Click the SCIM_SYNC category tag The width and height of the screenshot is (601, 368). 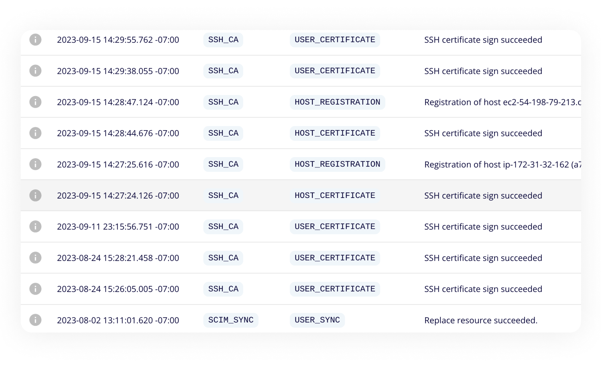(231, 320)
